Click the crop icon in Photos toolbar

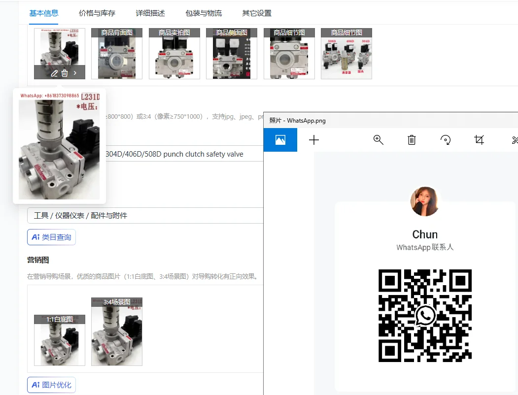click(479, 140)
